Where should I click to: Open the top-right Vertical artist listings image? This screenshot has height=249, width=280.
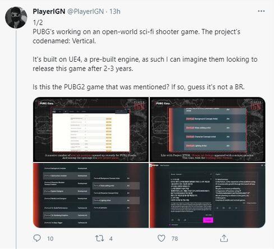[208, 130]
